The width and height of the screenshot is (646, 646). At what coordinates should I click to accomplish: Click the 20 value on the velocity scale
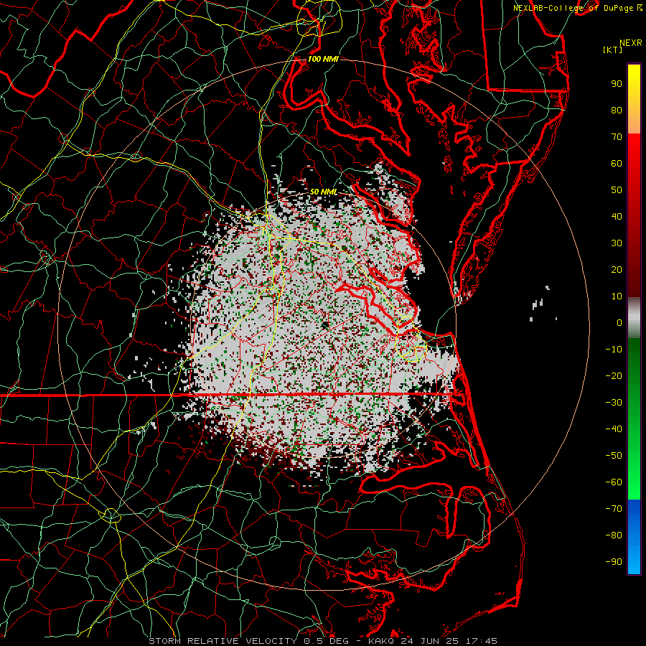(617, 269)
